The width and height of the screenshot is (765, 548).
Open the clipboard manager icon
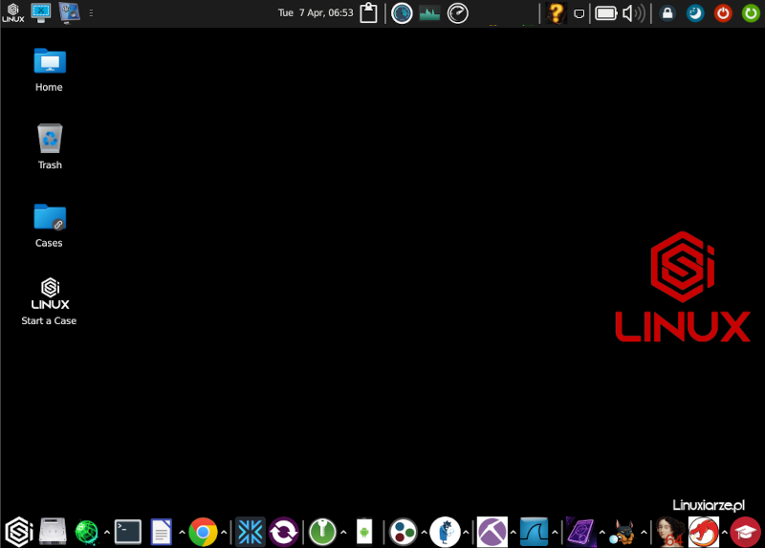[368, 13]
